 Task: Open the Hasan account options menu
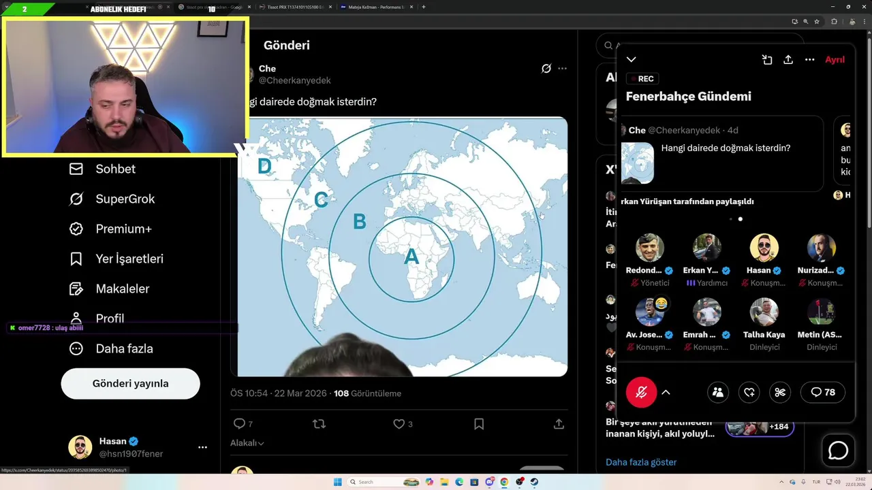click(x=202, y=447)
